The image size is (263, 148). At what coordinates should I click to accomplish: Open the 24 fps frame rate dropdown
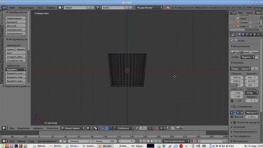click(x=252, y=93)
